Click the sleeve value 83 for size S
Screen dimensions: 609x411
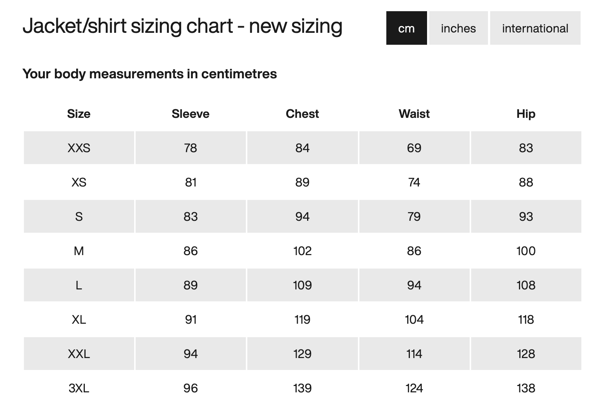coord(191,217)
